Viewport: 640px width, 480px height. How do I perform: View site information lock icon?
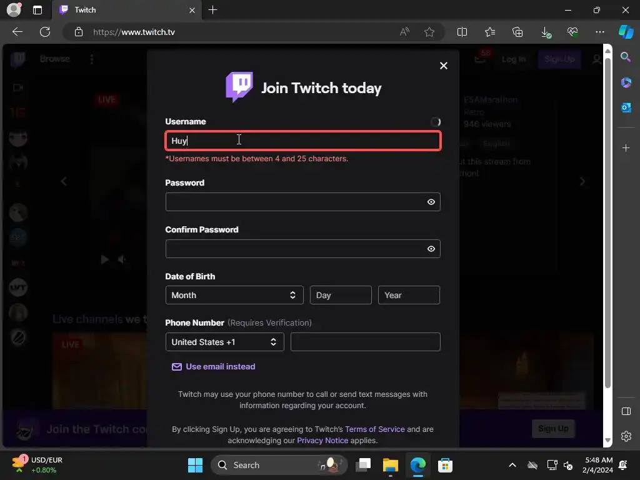(79, 32)
